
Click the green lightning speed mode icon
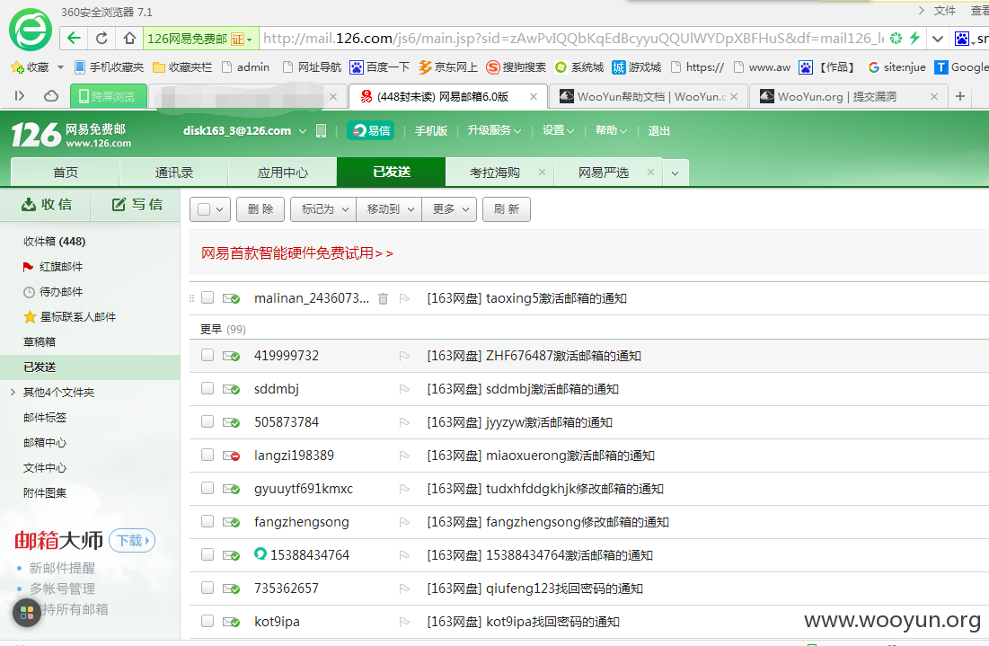click(x=914, y=38)
